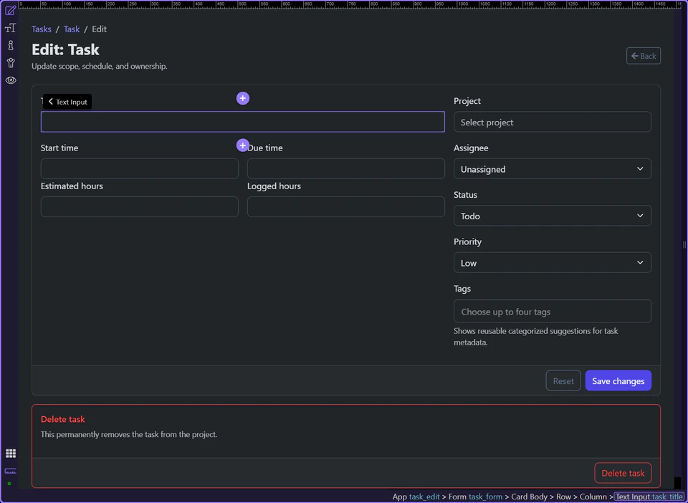This screenshot has height=503, width=688.
Task: Click the ruler icon at the bottom sidebar
Action: pyautogui.click(x=10, y=471)
